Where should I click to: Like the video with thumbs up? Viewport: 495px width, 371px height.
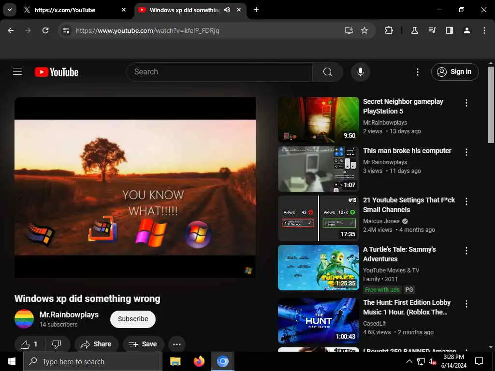29,344
